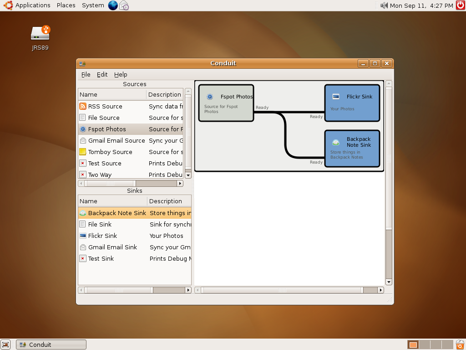Select the Test Sink row name
This screenshot has width=466, height=350.
tap(101, 259)
